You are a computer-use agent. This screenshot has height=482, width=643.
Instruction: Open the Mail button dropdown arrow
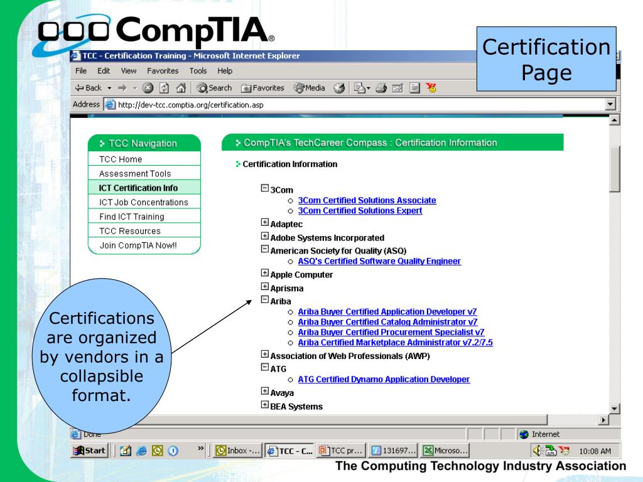368,88
